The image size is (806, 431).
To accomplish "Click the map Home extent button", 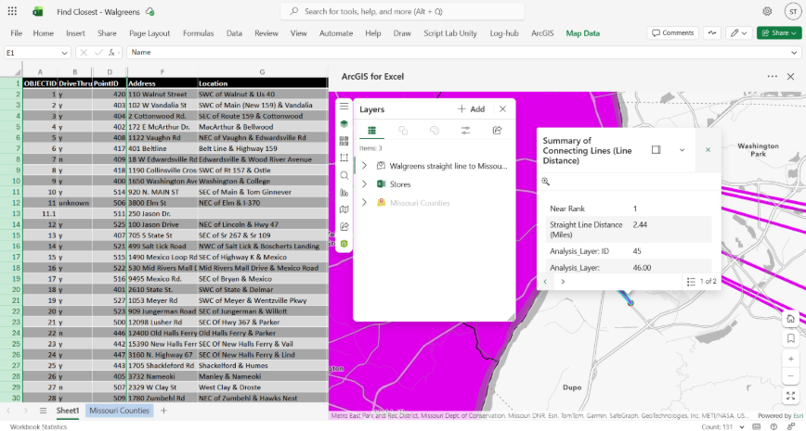I will pos(790,319).
